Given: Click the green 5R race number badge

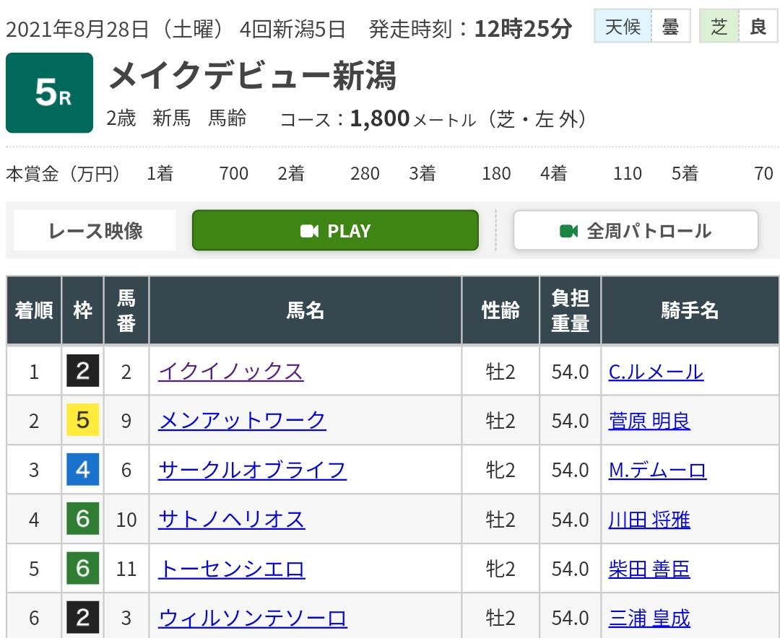Looking at the screenshot, I should point(49,93).
